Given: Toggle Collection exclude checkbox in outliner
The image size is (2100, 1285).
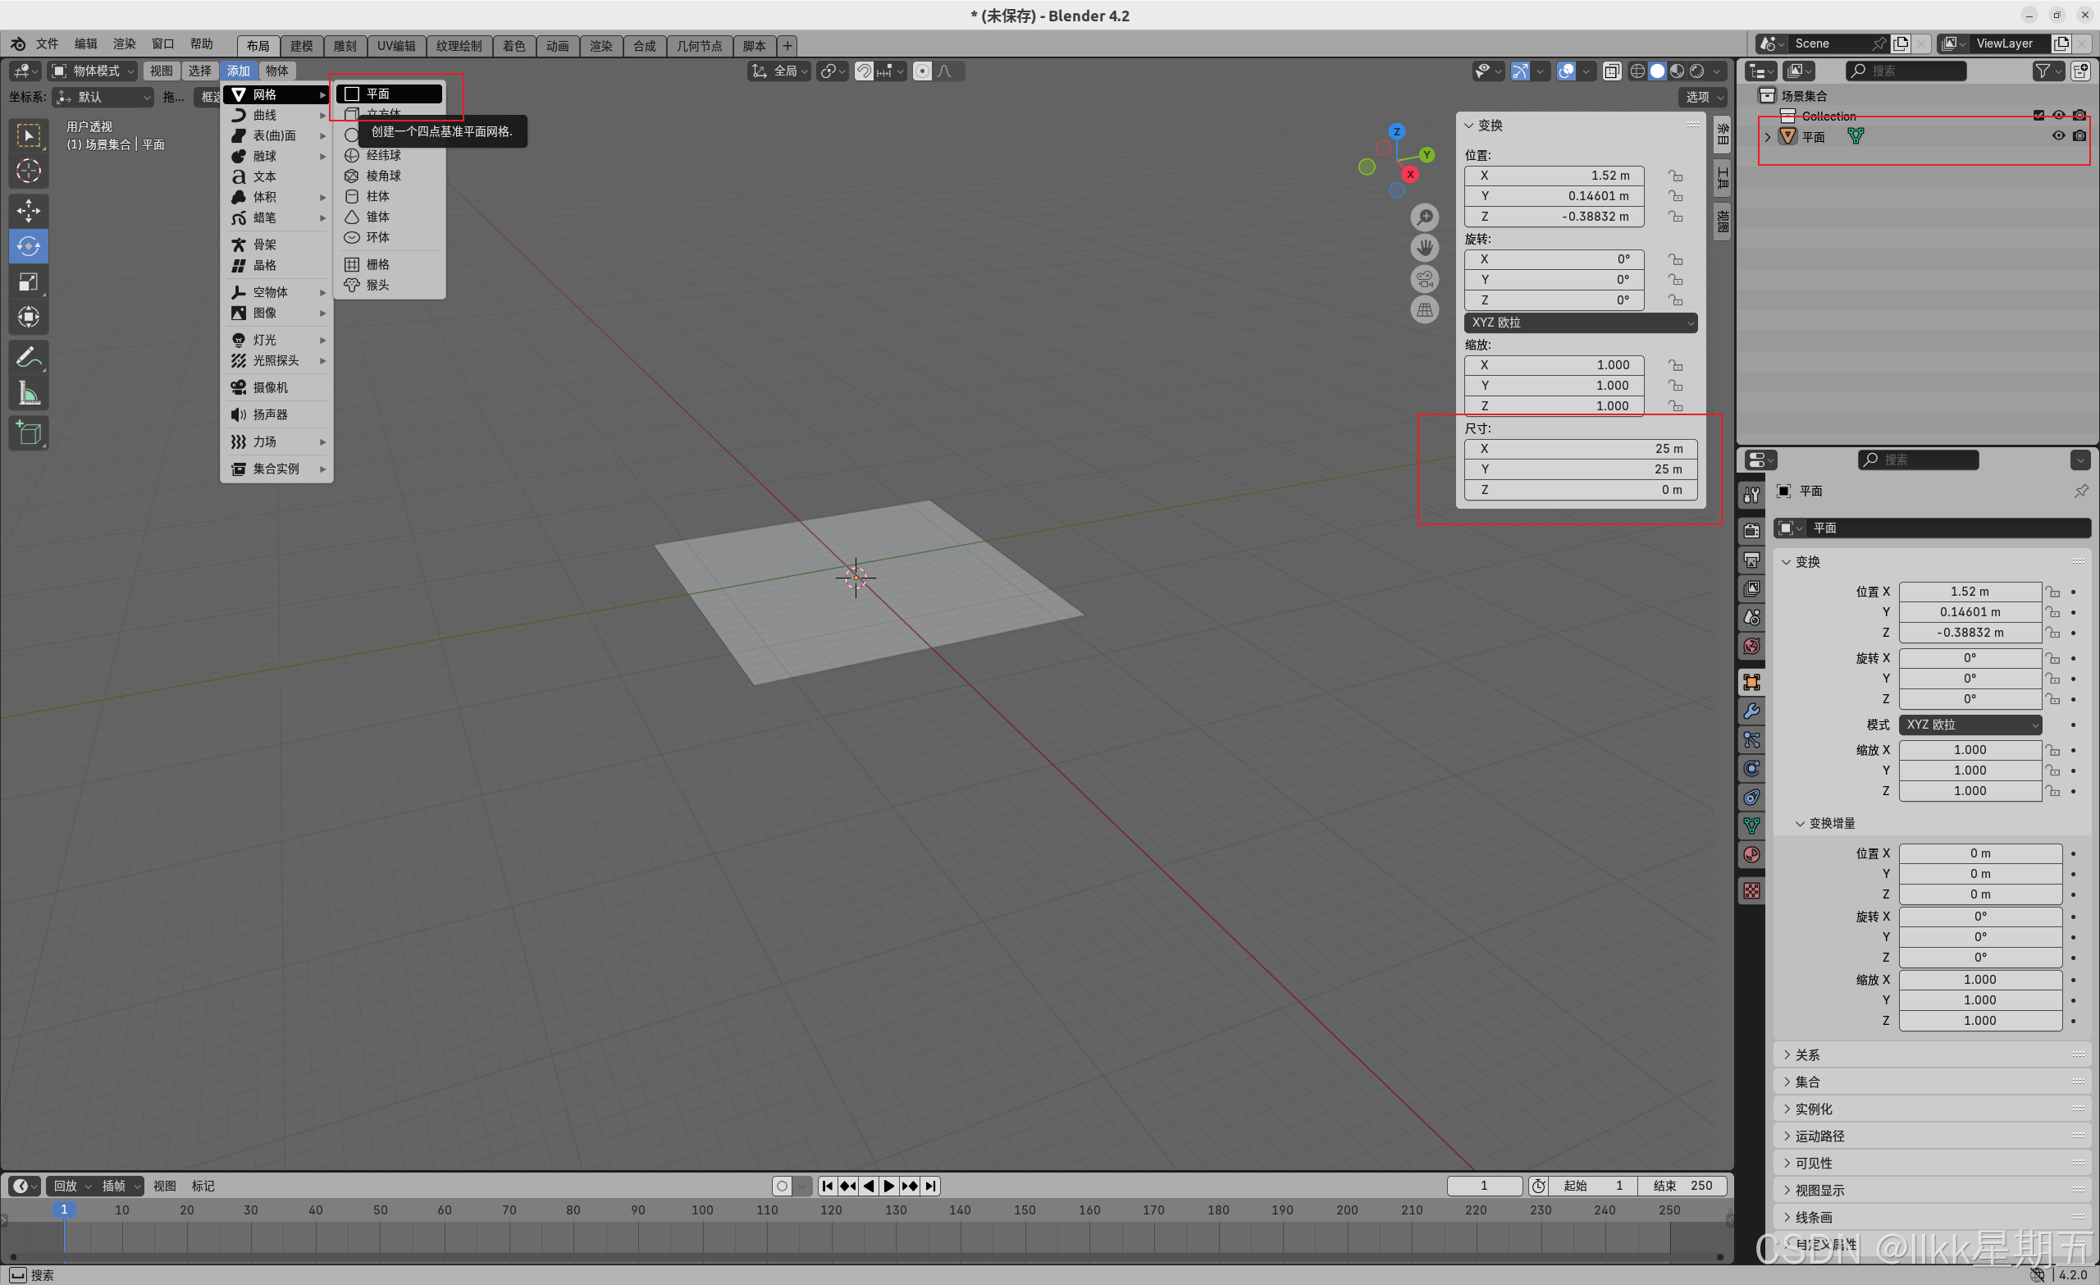Looking at the screenshot, I should [2038, 115].
